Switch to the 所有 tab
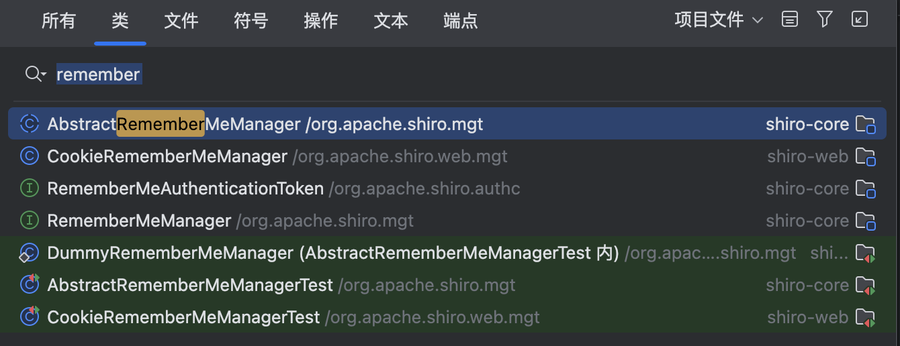This screenshot has width=900, height=346. tap(58, 21)
